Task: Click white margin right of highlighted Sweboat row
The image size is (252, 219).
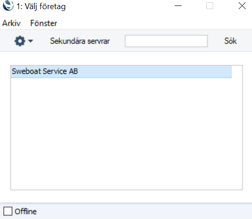Action: coord(237,72)
